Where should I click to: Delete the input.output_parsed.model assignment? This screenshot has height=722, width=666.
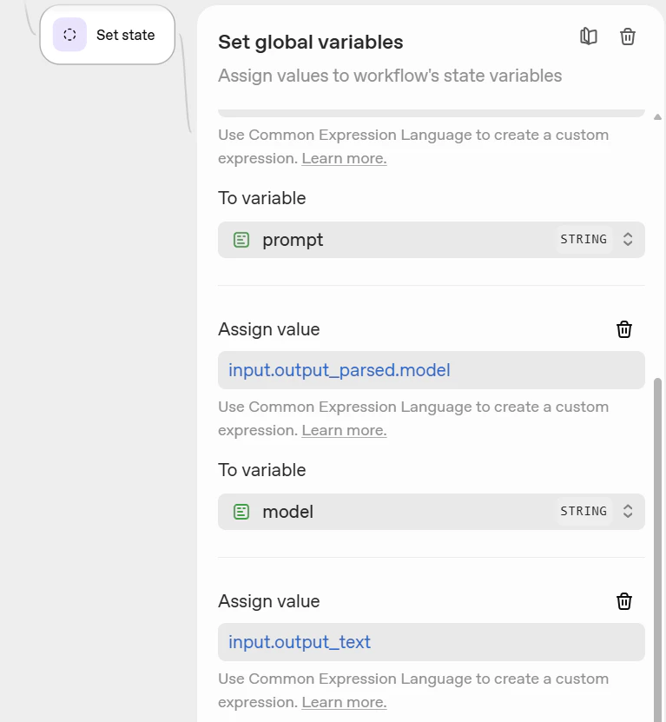pos(624,329)
